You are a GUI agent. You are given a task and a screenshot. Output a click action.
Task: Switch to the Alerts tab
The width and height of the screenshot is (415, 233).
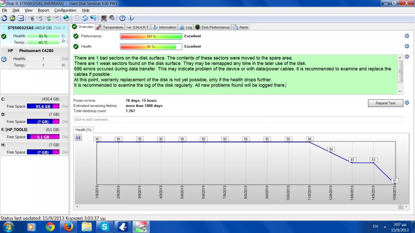[x=240, y=27]
